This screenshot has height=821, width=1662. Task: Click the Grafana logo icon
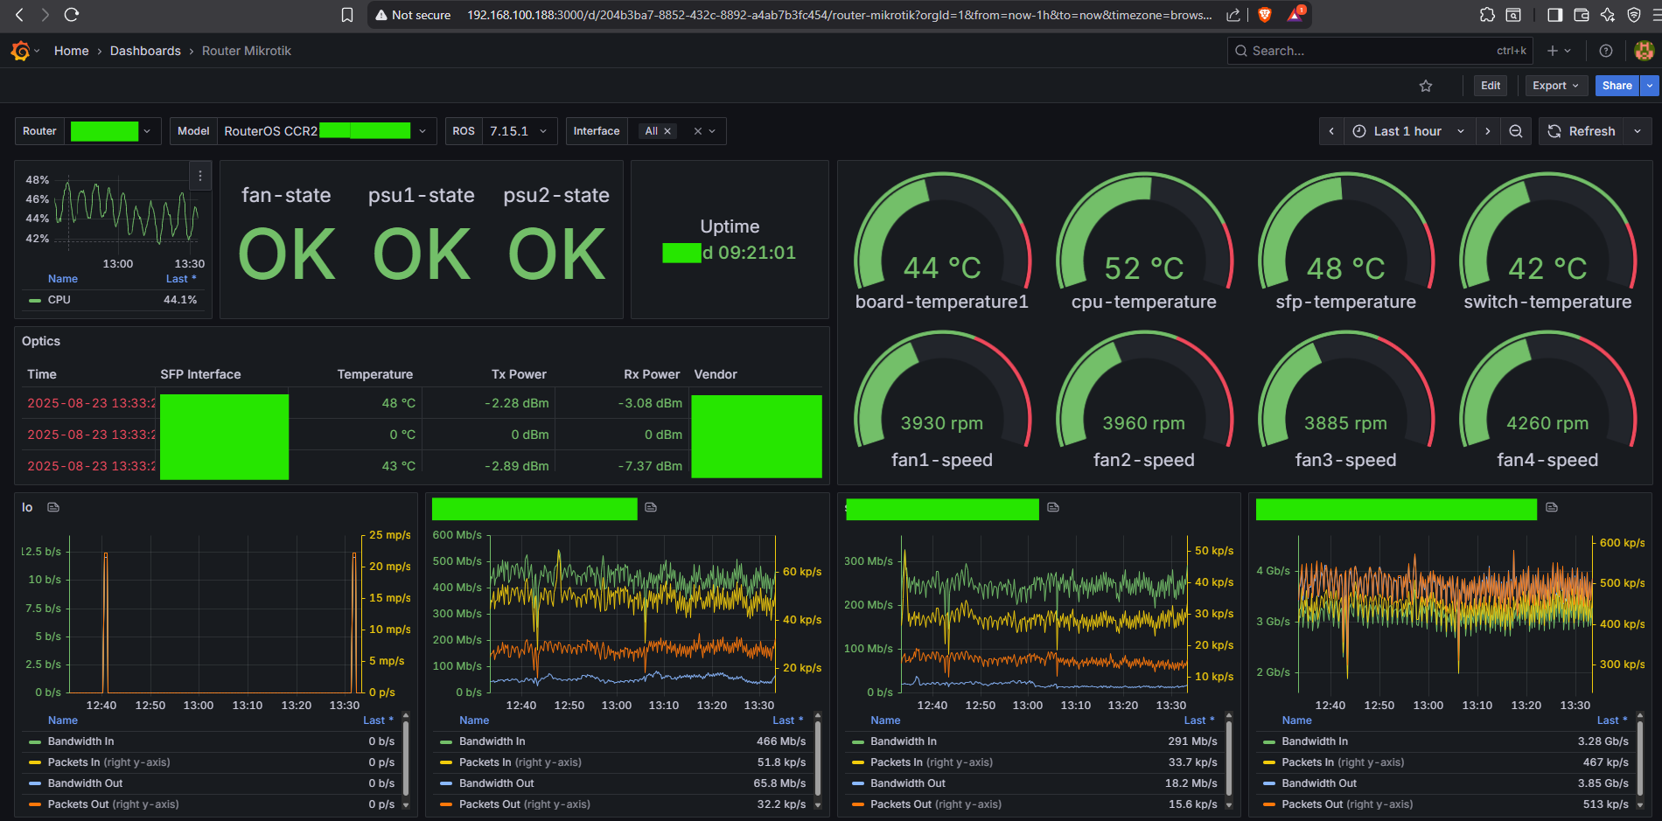tap(20, 51)
